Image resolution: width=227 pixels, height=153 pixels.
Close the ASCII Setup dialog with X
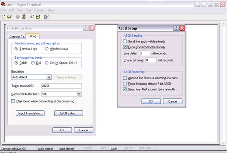click(x=182, y=28)
